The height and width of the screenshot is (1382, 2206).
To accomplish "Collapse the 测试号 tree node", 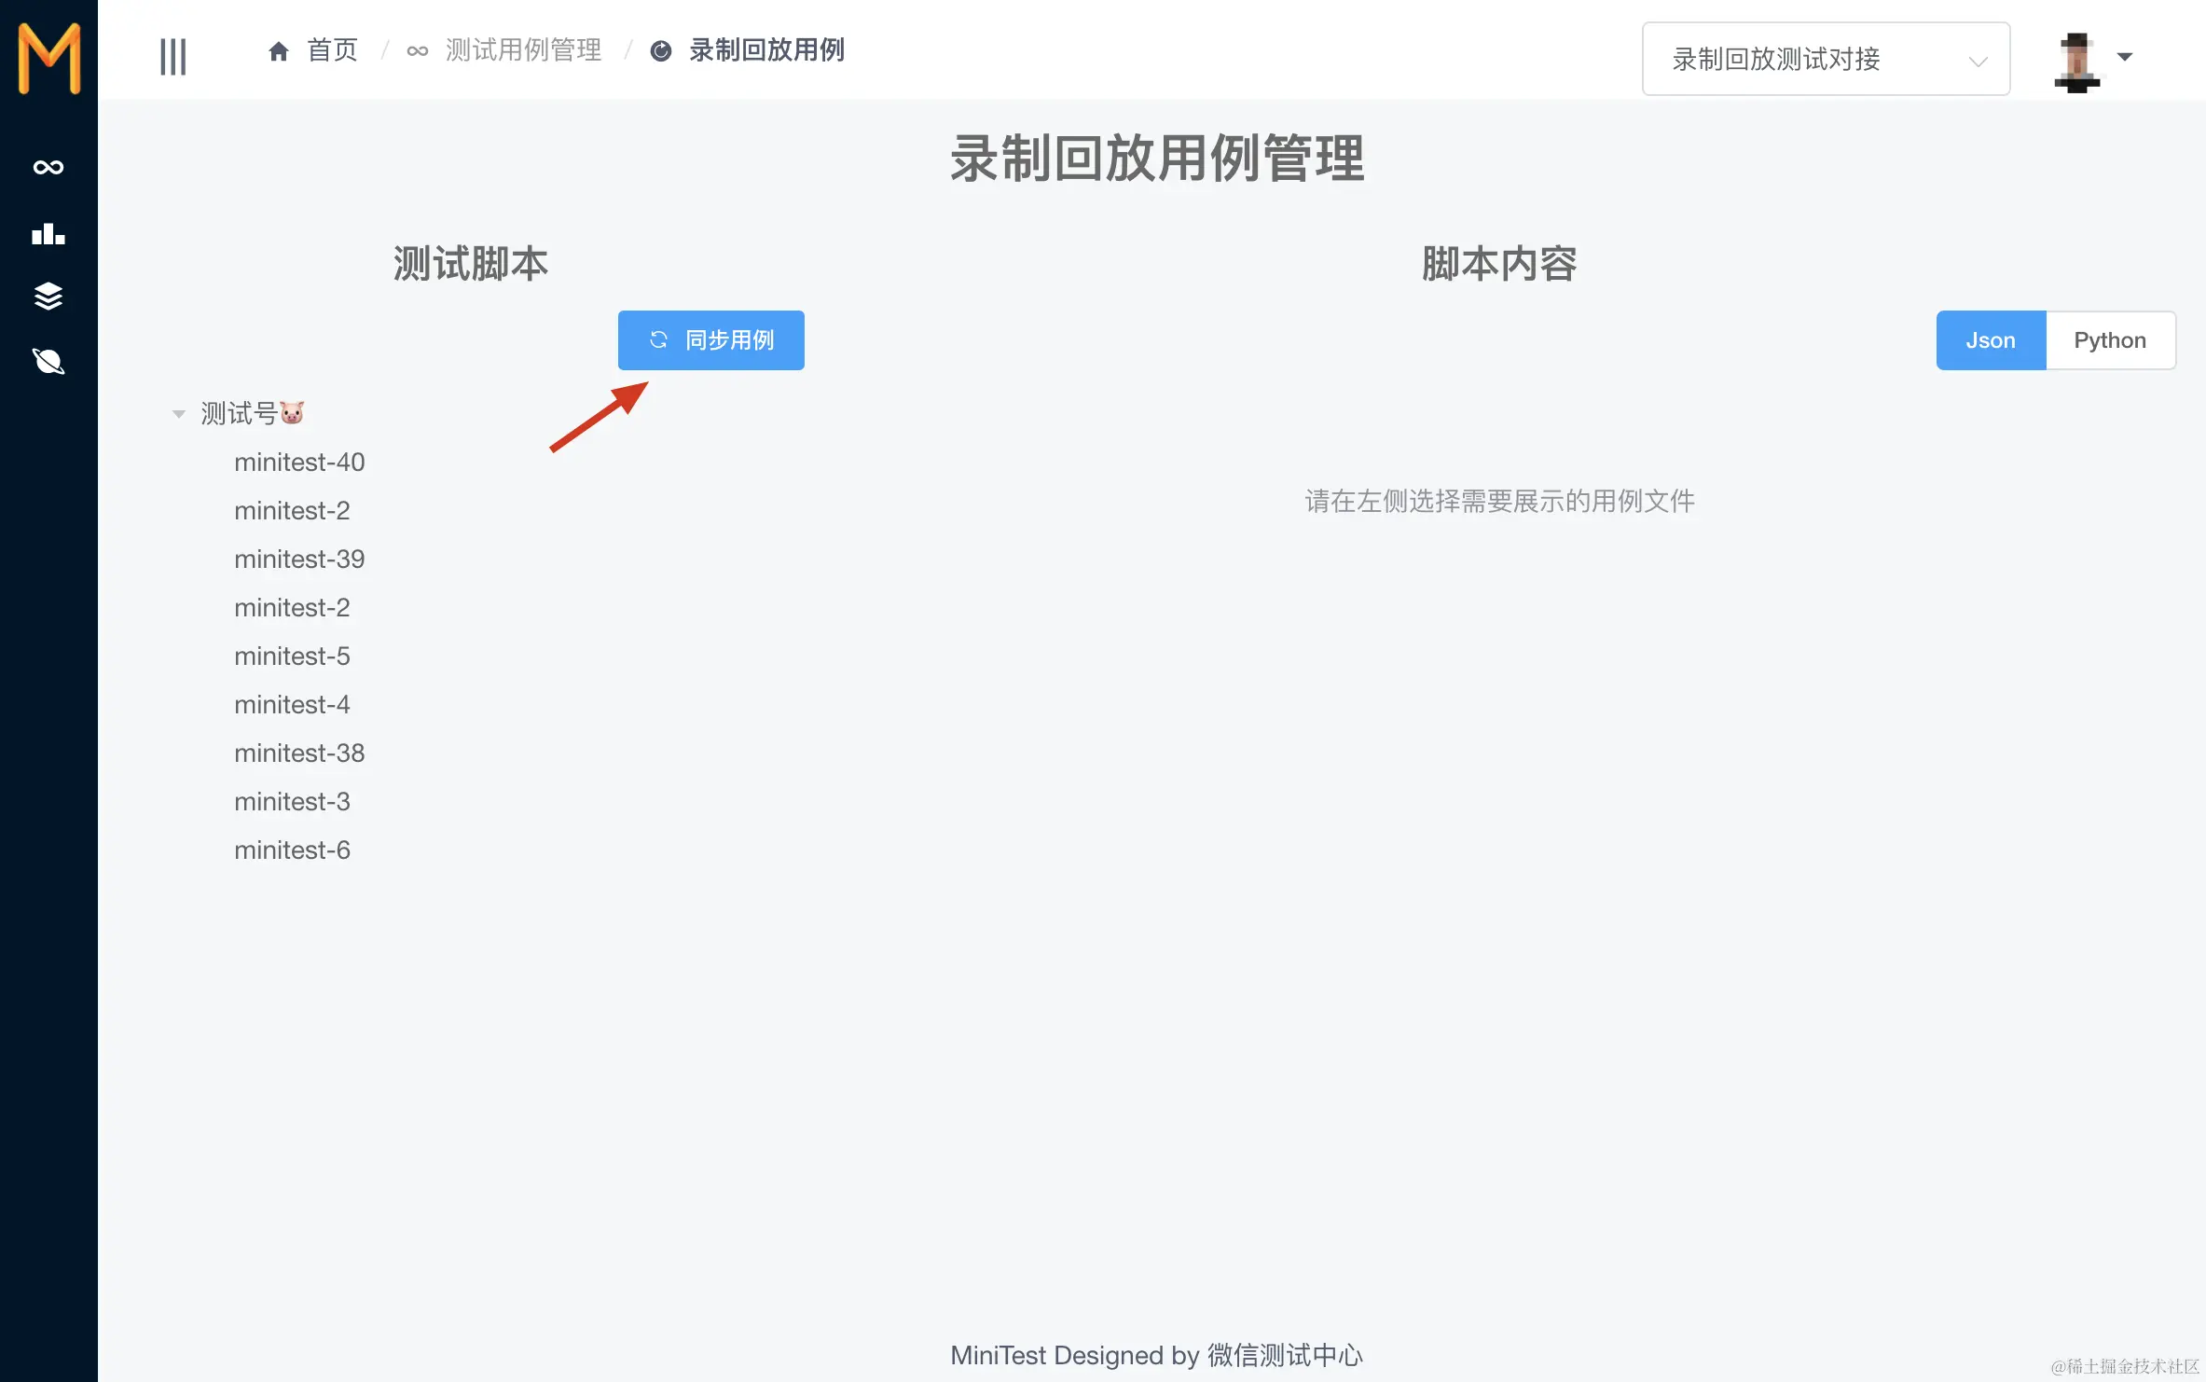I will (x=179, y=414).
